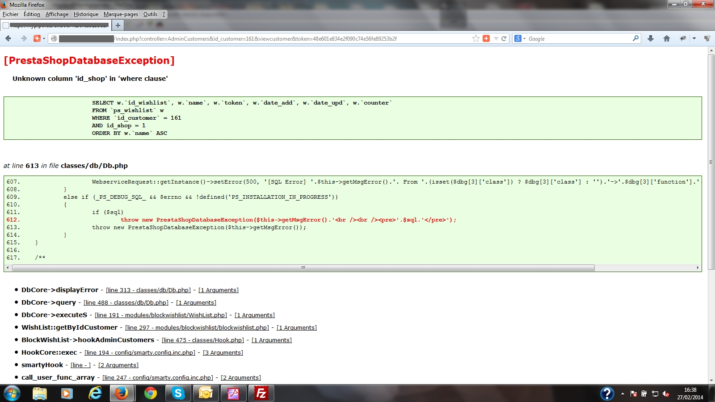Screen dimensions: 715x402
Task: Show the 2 Arguments for smartyHook
Action: (118, 365)
